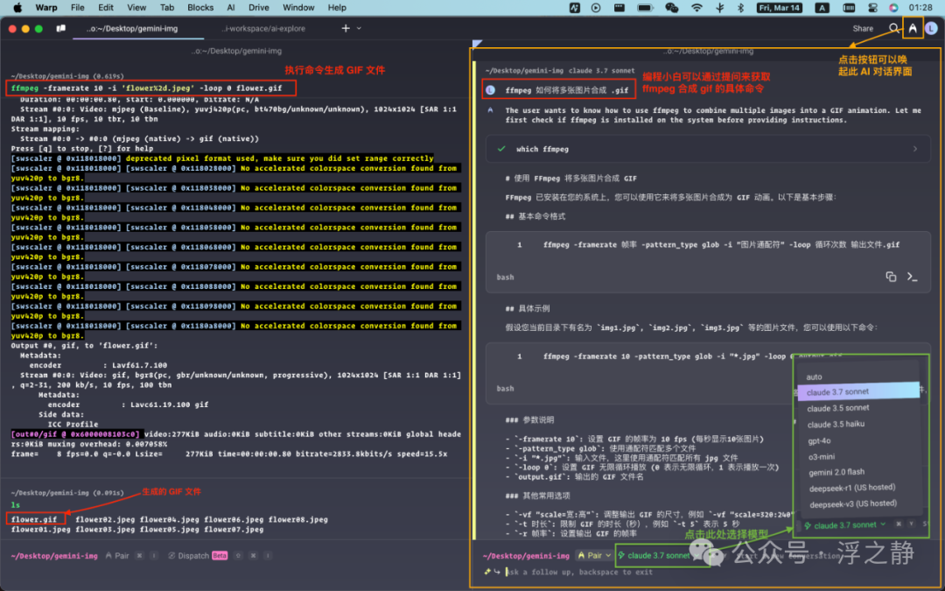Open the Blocks menu
Viewport: 945px width, 591px height.
click(200, 8)
